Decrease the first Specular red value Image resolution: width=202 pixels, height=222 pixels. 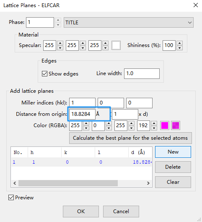60,48
